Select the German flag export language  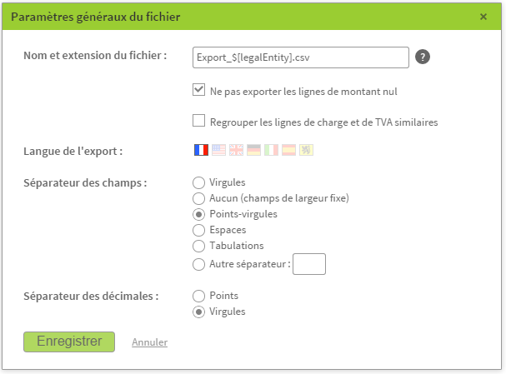[x=253, y=150]
